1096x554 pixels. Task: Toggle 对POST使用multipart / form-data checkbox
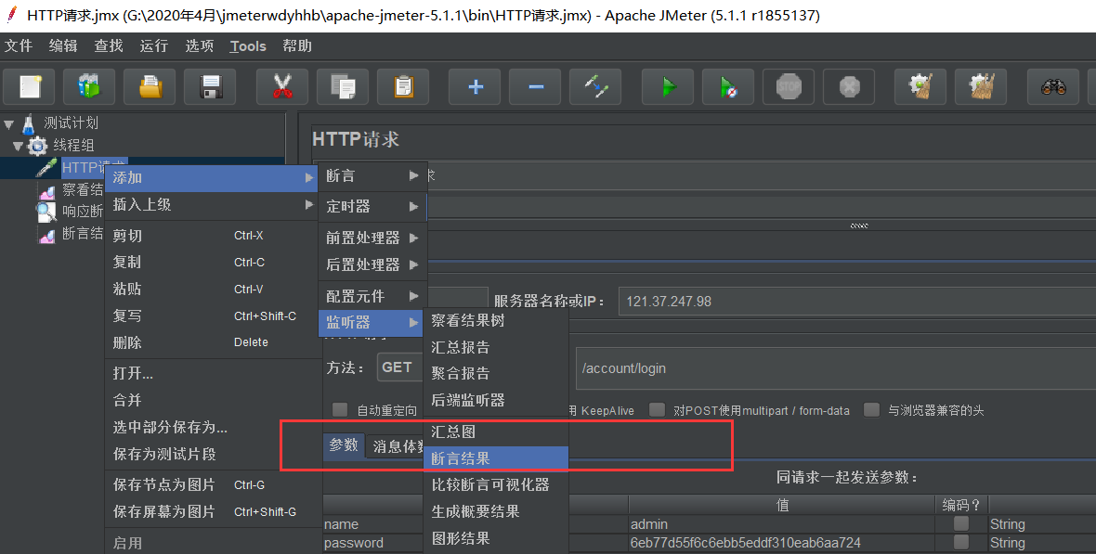pos(657,409)
